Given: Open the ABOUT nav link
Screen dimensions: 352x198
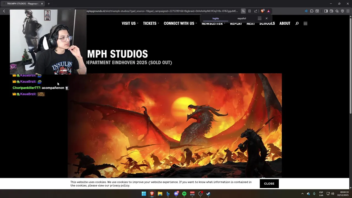Looking at the screenshot, I should click(x=285, y=23).
